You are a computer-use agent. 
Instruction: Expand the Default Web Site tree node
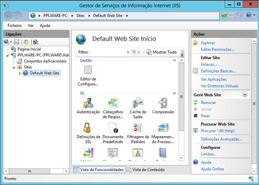pyautogui.click(x=20, y=73)
